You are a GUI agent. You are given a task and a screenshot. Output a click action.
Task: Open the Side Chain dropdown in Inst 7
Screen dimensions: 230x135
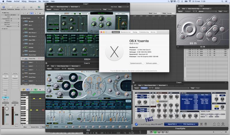123,7
